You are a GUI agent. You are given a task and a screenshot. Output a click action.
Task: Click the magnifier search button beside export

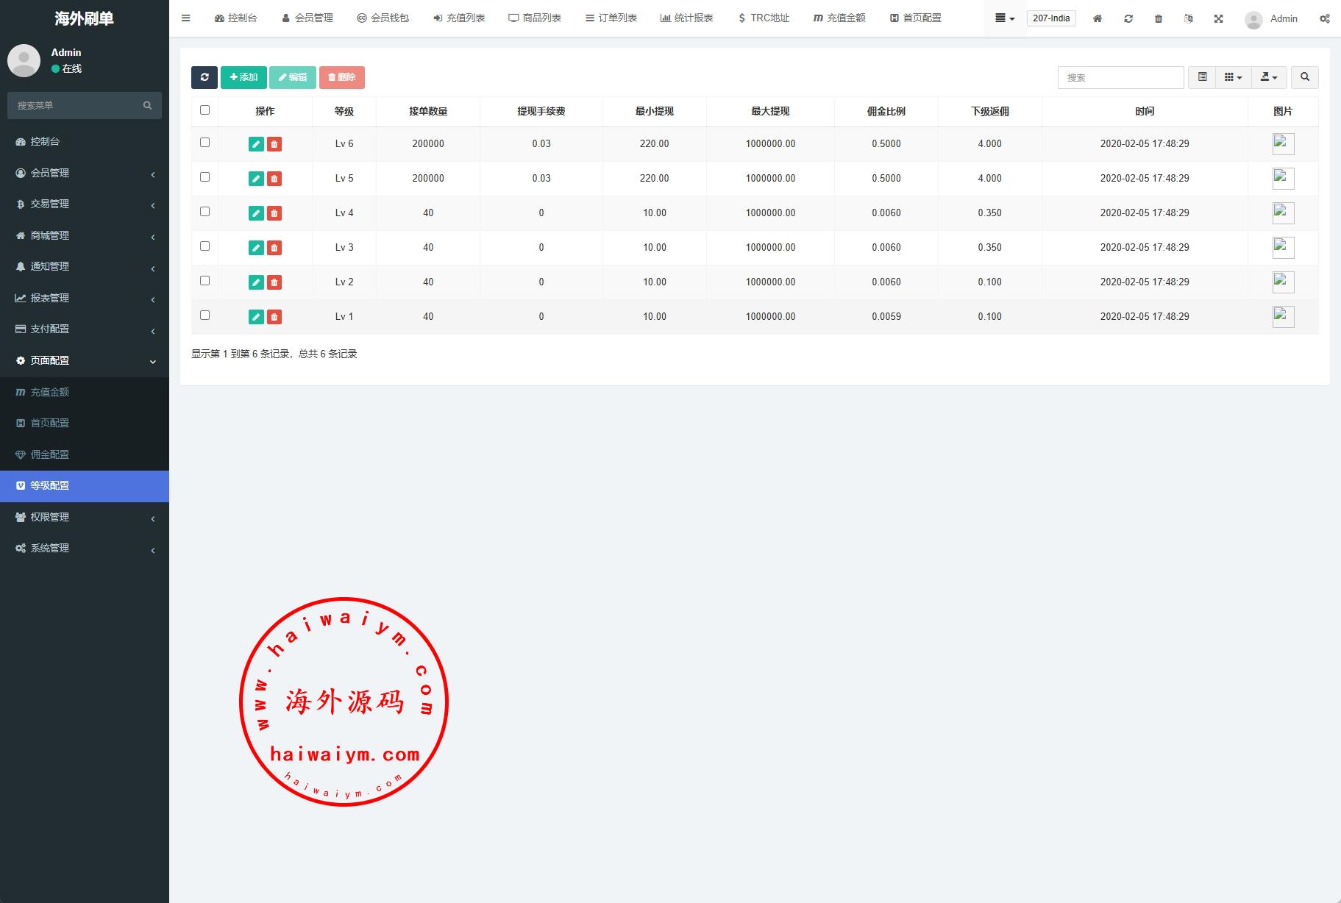1304,77
